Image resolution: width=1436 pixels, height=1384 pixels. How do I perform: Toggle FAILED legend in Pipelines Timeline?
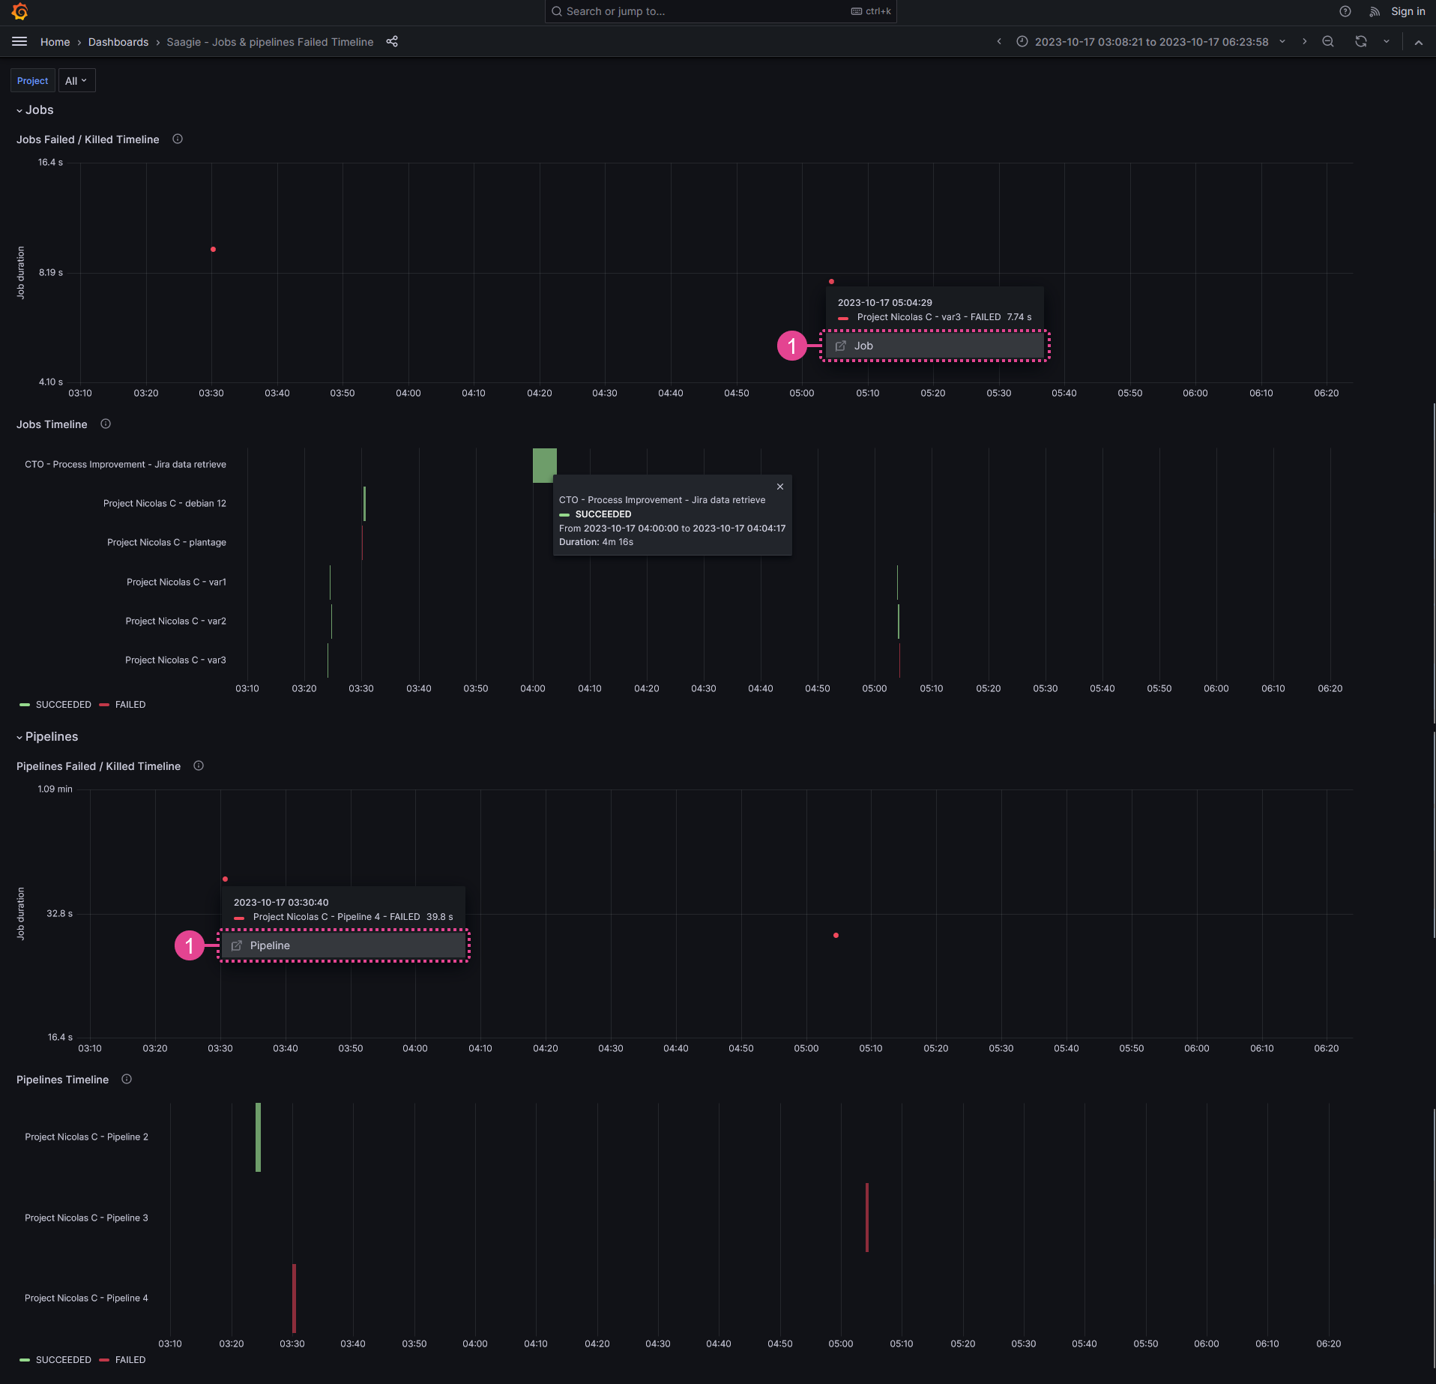coord(123,1360)
